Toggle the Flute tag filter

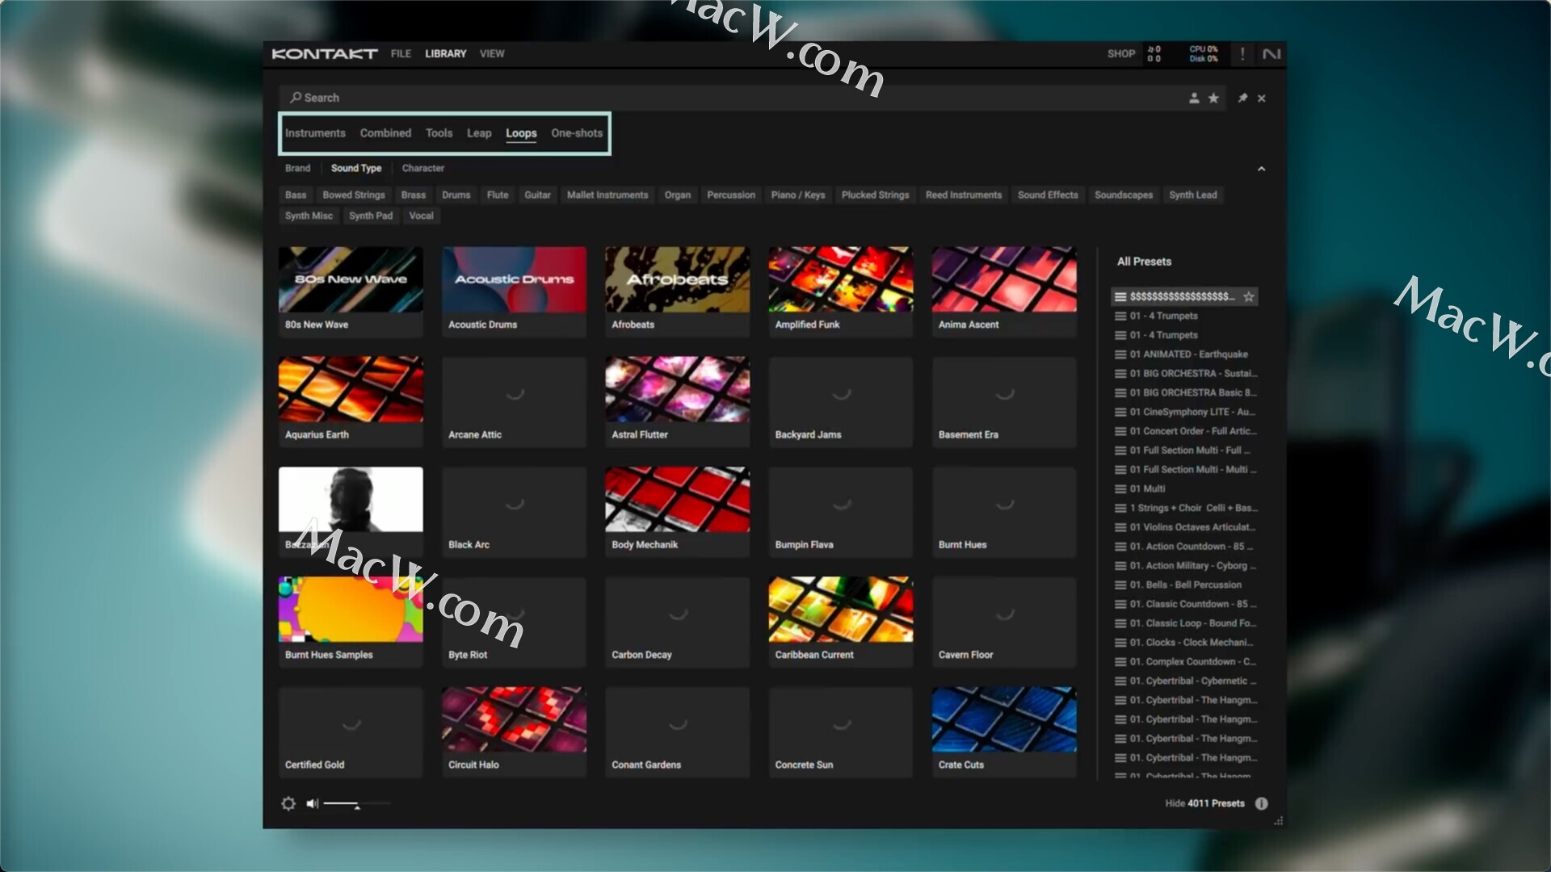(498, 195)
